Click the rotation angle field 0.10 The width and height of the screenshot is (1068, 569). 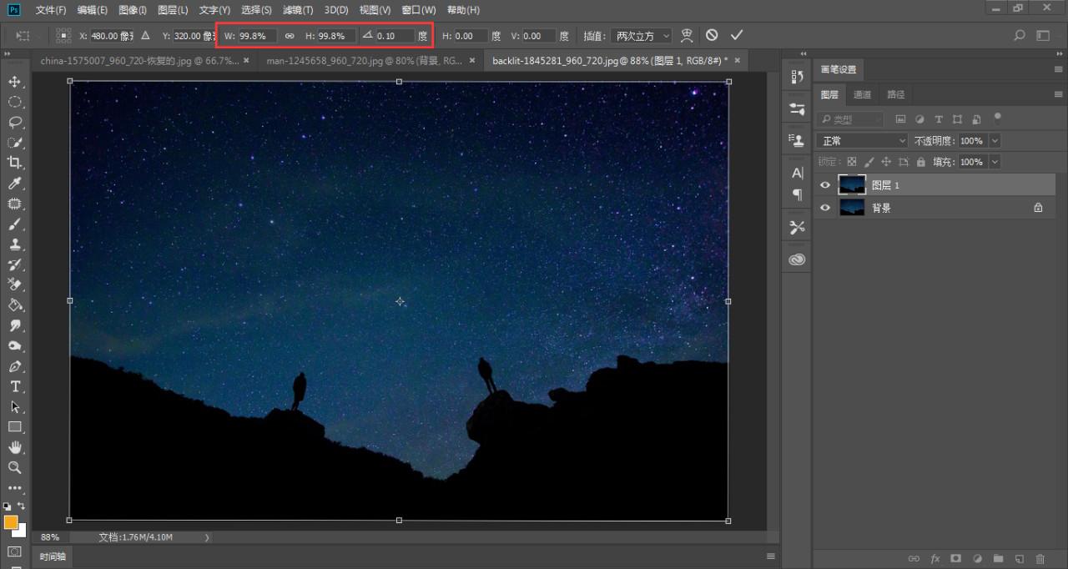point(395,36)
